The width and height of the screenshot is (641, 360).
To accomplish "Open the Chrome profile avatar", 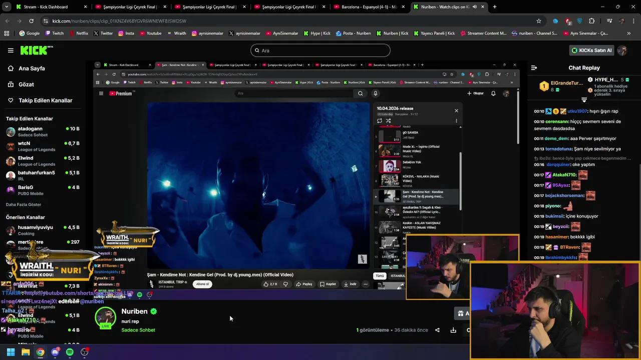I will pyautogui.click(x=622, y=21).
